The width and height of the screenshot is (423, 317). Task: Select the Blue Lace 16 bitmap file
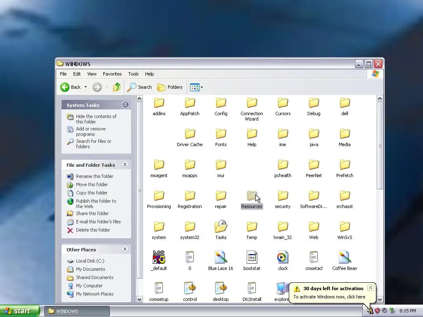221,261
